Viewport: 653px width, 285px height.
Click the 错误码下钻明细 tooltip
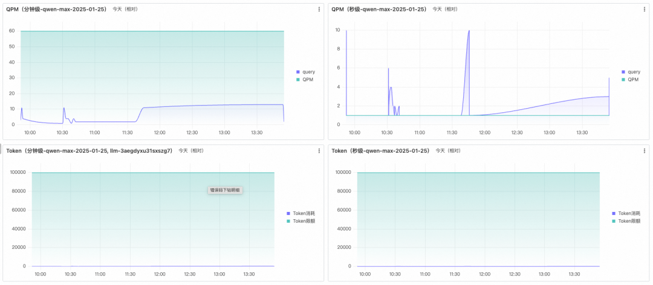225,190
